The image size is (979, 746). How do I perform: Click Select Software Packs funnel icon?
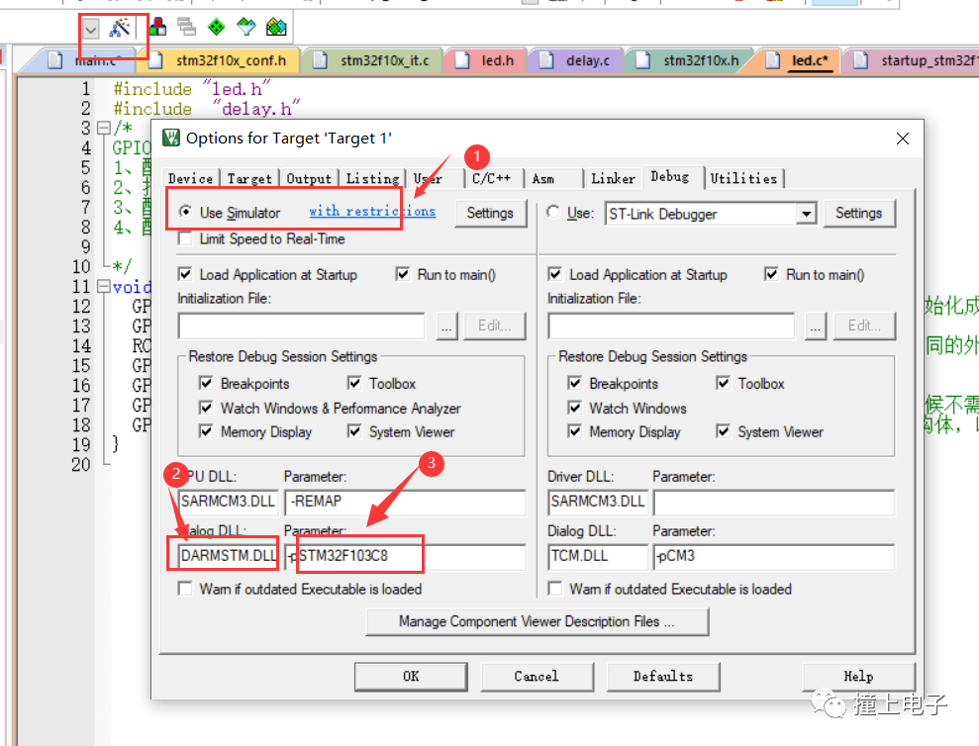246,27
